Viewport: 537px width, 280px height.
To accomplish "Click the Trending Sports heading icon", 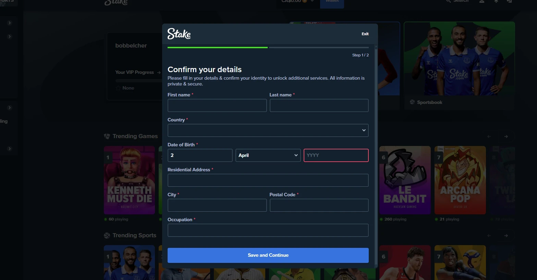I will click(107, 235).
